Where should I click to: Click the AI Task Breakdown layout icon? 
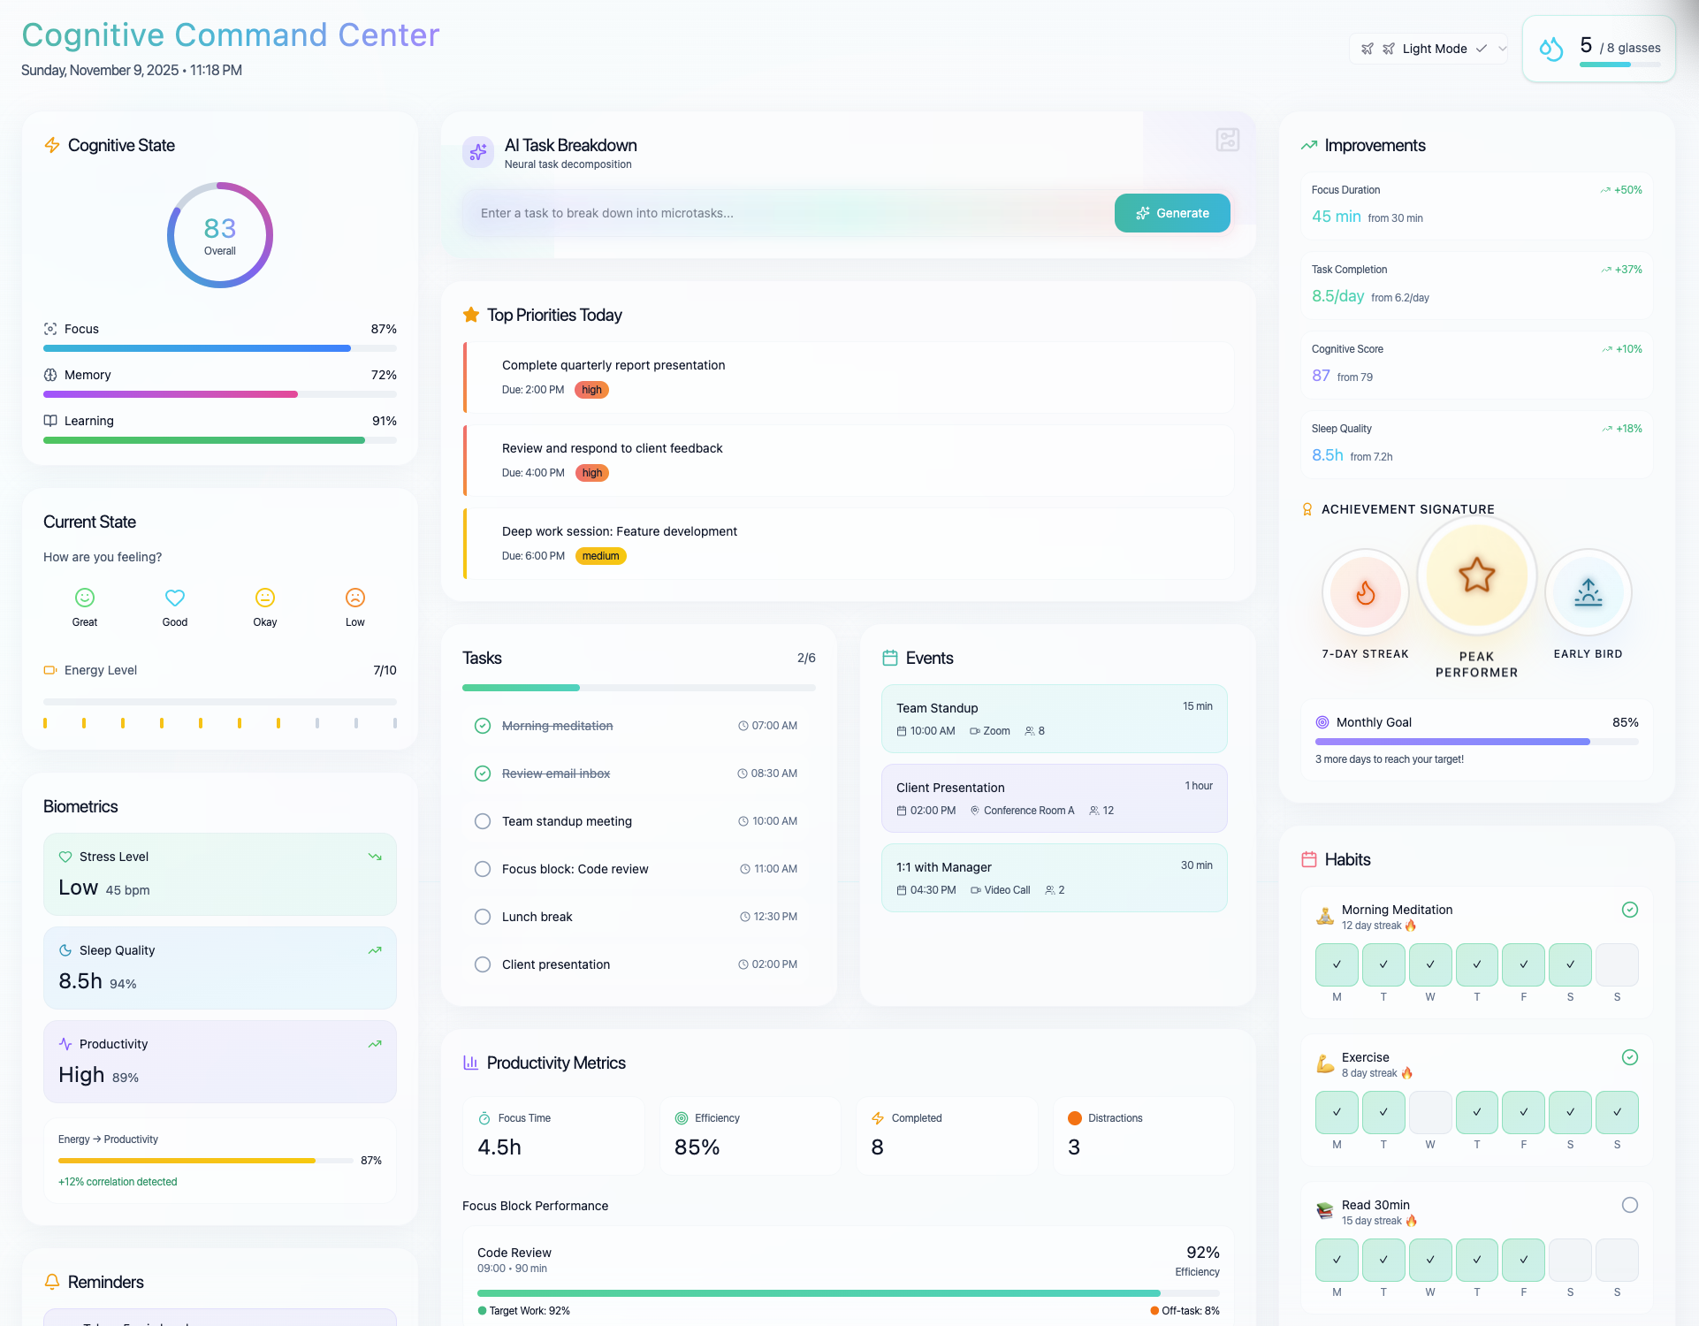pos(1227,140)
